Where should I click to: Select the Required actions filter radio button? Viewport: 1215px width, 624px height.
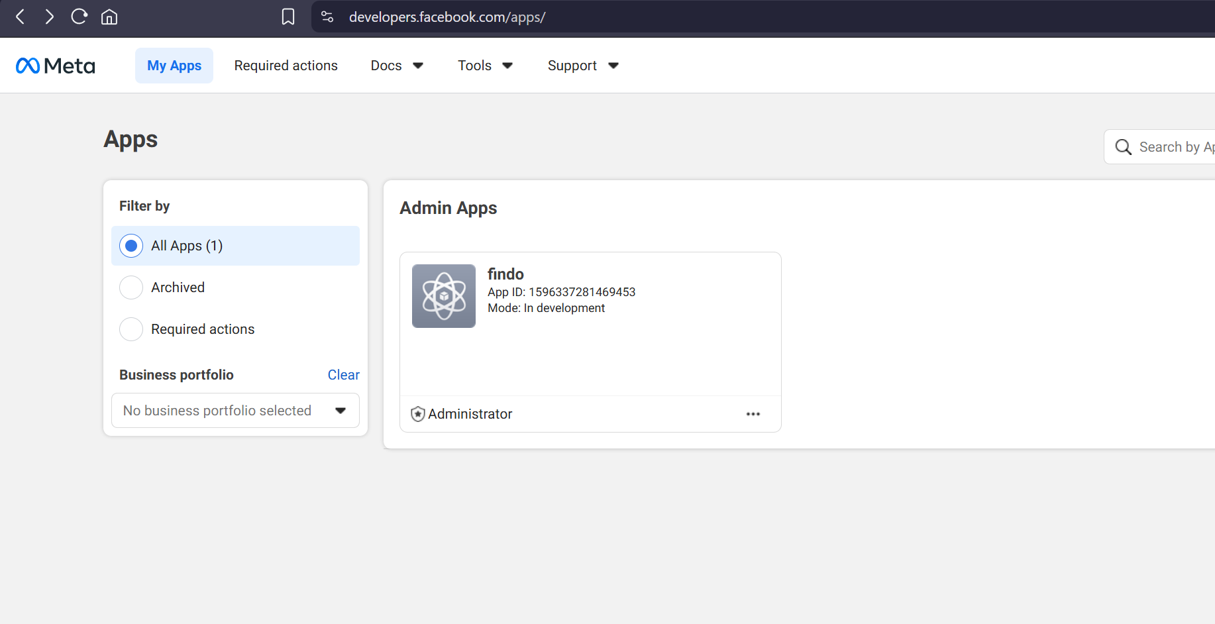[131, 329]
